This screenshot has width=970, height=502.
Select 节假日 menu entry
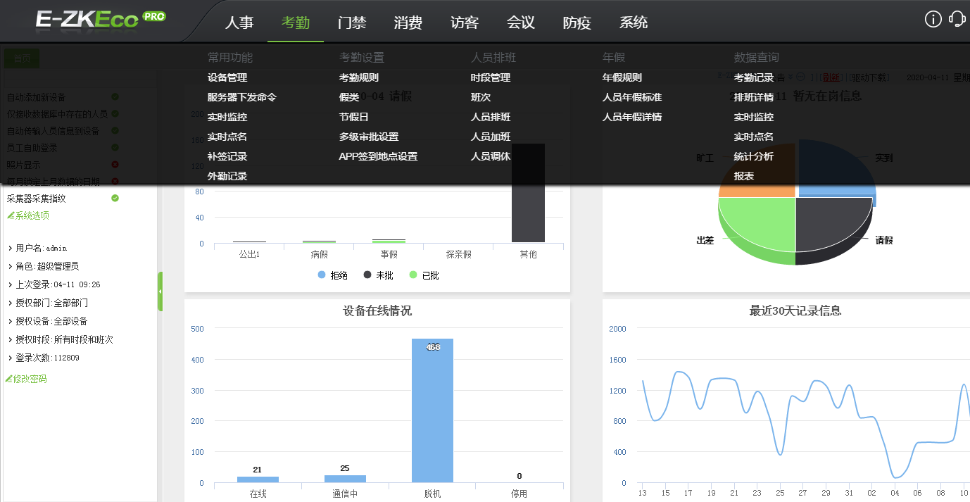point(354,117)
